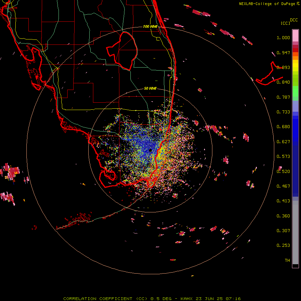301x301 pixels.
Task: Select the 0.467 color scale value
Action: click(x=283, y=186)
